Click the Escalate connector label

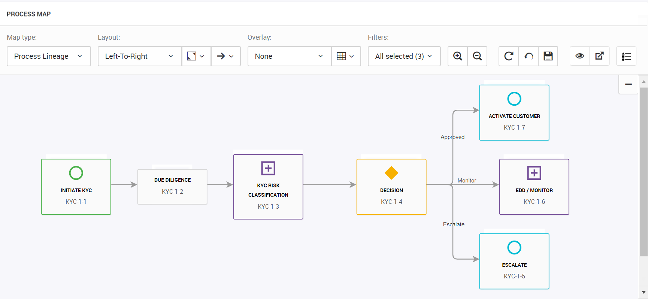pyautogui.click(x=454, y=224)
